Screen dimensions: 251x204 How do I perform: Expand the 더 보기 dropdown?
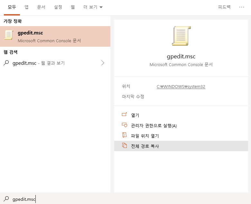(93, 7)
